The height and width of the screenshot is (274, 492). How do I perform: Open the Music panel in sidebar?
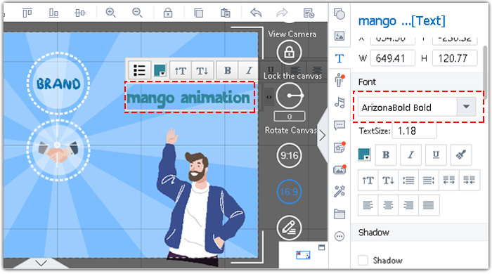click(339, 102)
